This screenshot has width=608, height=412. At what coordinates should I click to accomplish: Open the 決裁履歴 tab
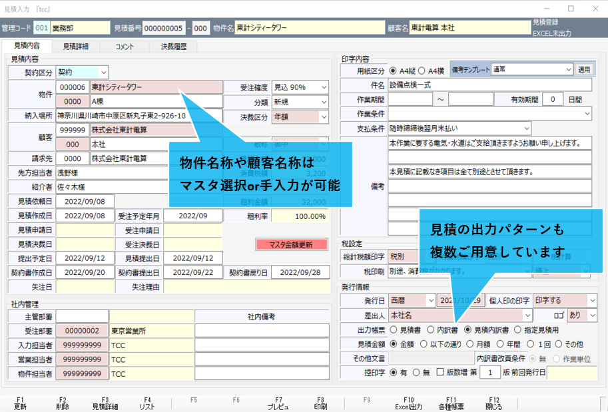174,47
